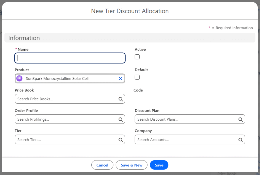Click the Tier search magnifier icon
This screenshot has width=260, height=175.
121,140
